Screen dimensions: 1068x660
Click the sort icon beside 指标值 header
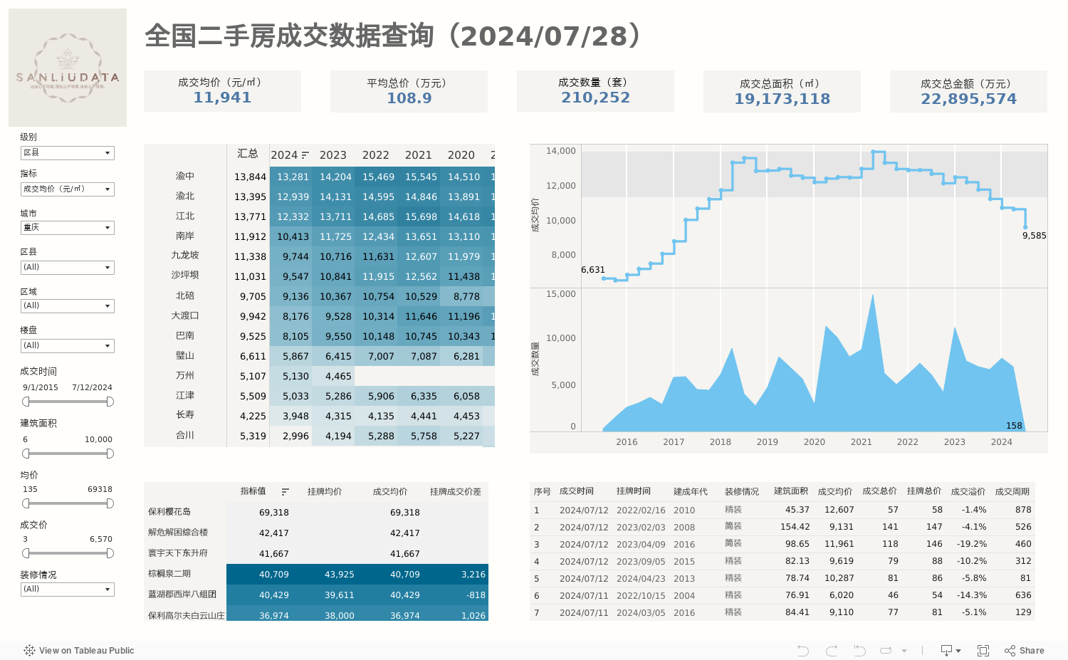285,491
